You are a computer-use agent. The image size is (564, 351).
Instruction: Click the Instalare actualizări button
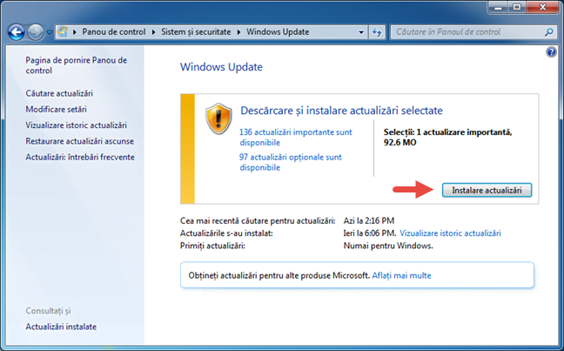pos(487,190)
